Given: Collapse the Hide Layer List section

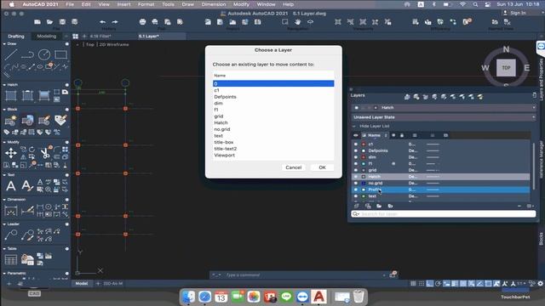Looking at the screenshot, I should [371, 127].
